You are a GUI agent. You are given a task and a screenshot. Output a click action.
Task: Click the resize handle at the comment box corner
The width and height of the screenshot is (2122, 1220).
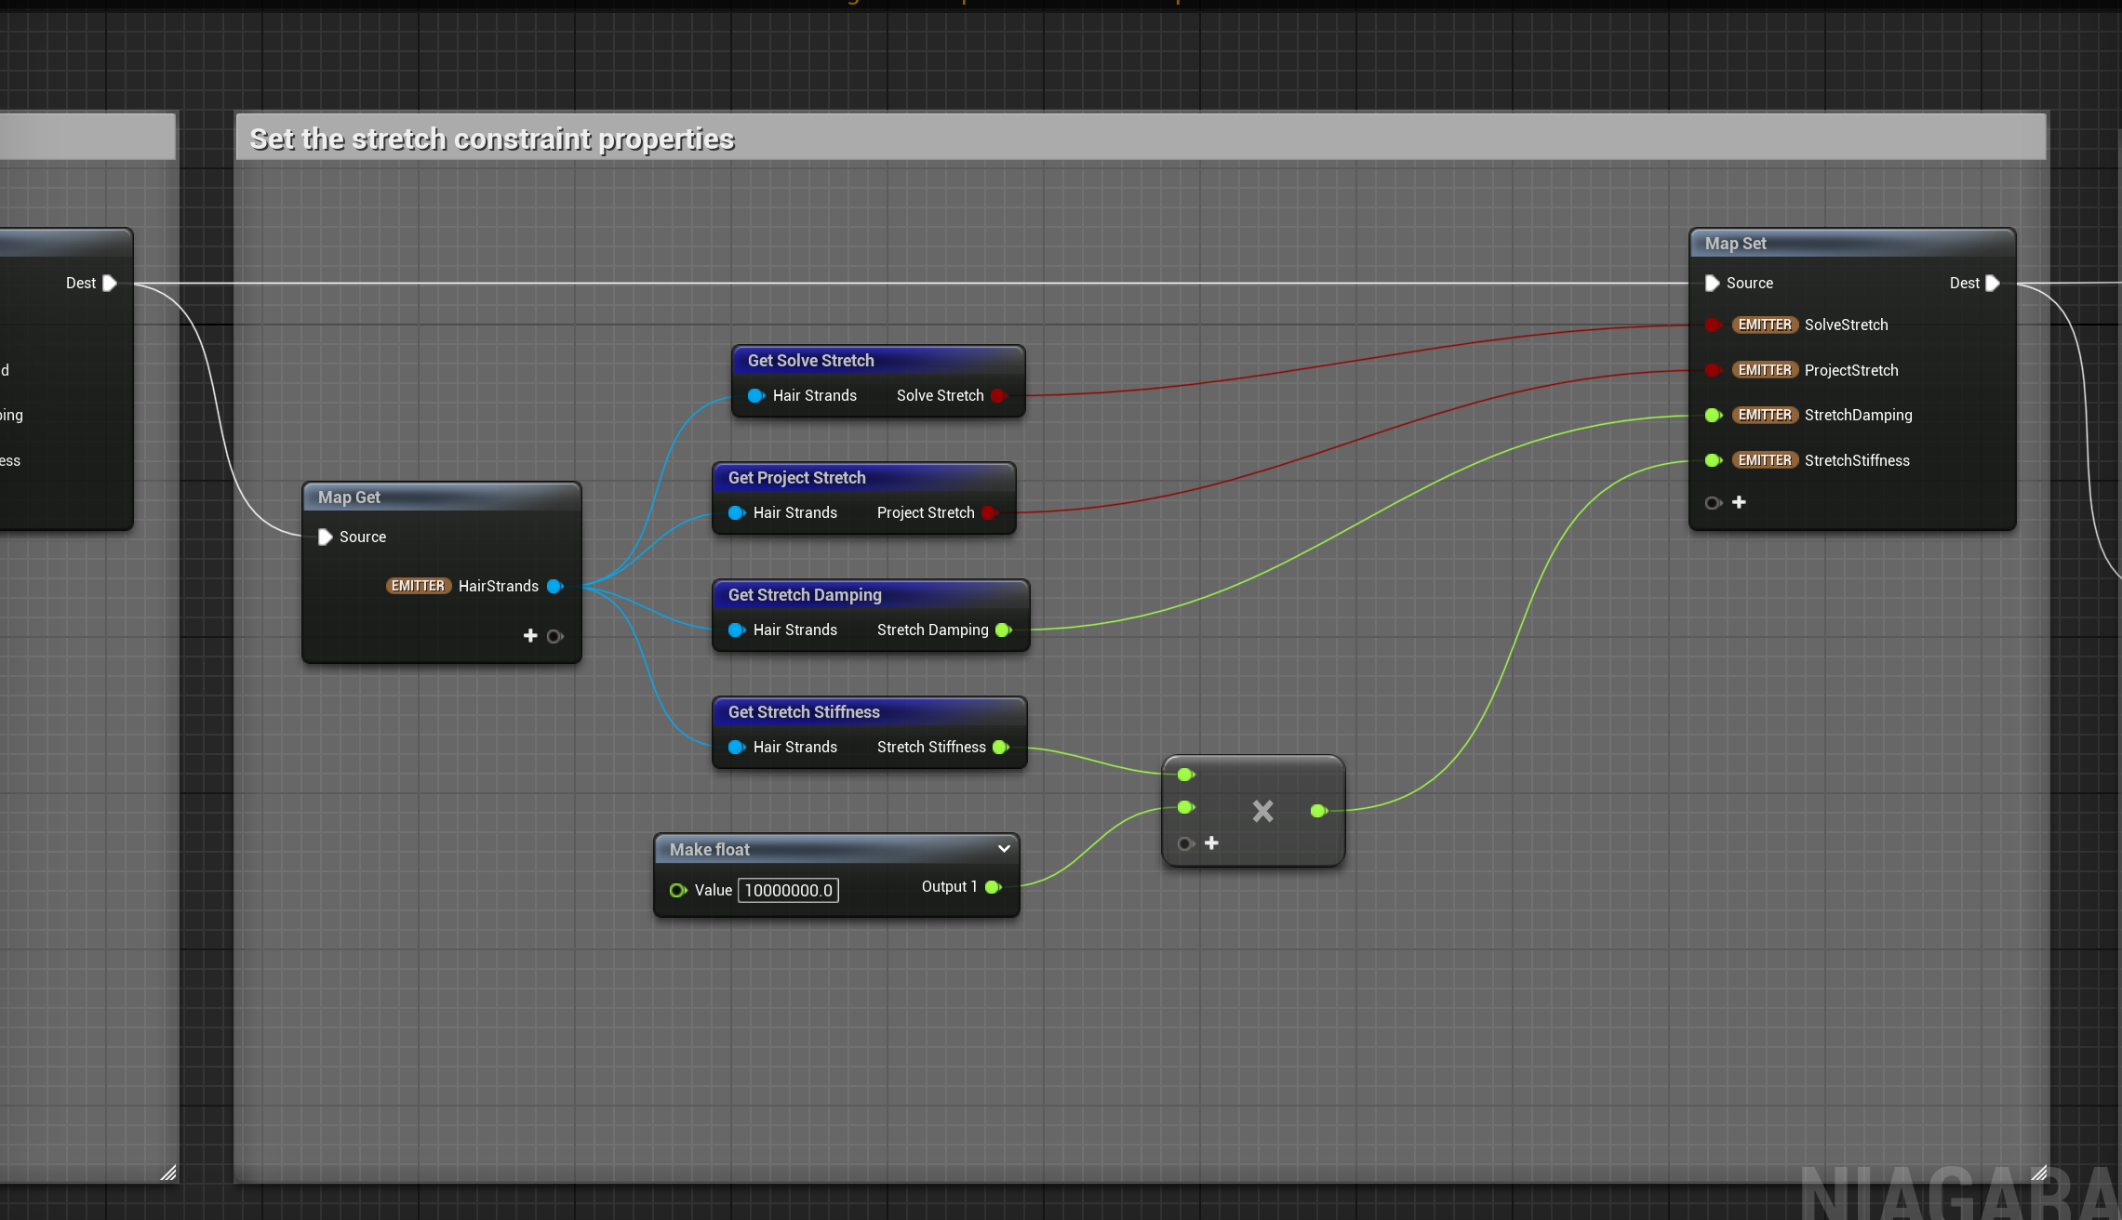(x=2038, y=1173)
